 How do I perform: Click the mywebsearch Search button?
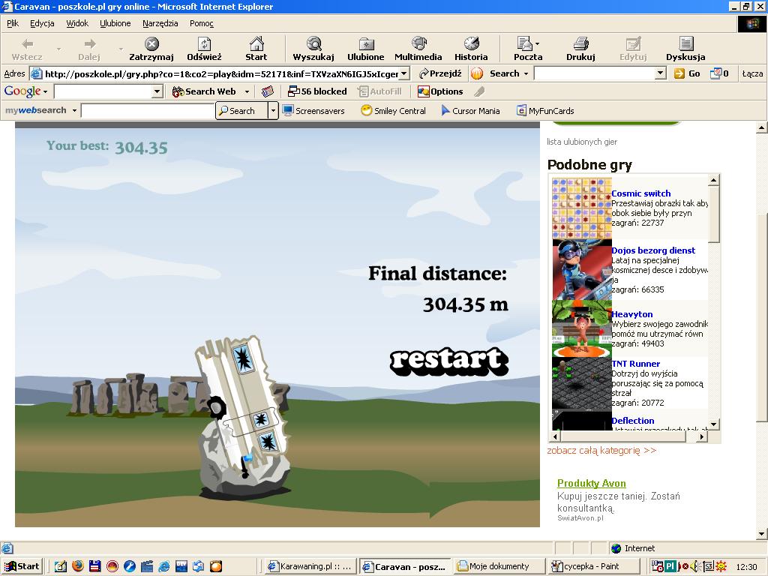click(x=242, y=111)
